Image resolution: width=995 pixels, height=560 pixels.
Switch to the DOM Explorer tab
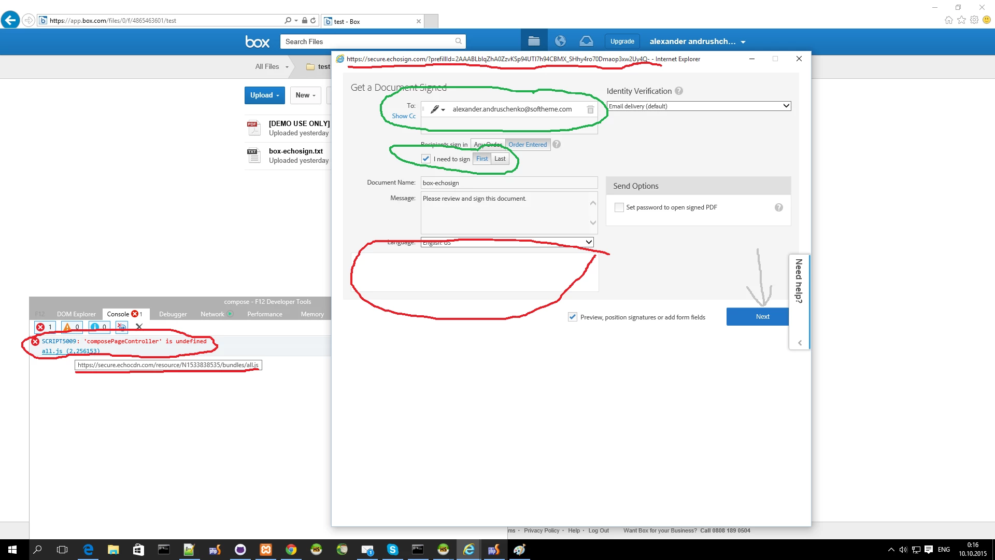point(76,314)
